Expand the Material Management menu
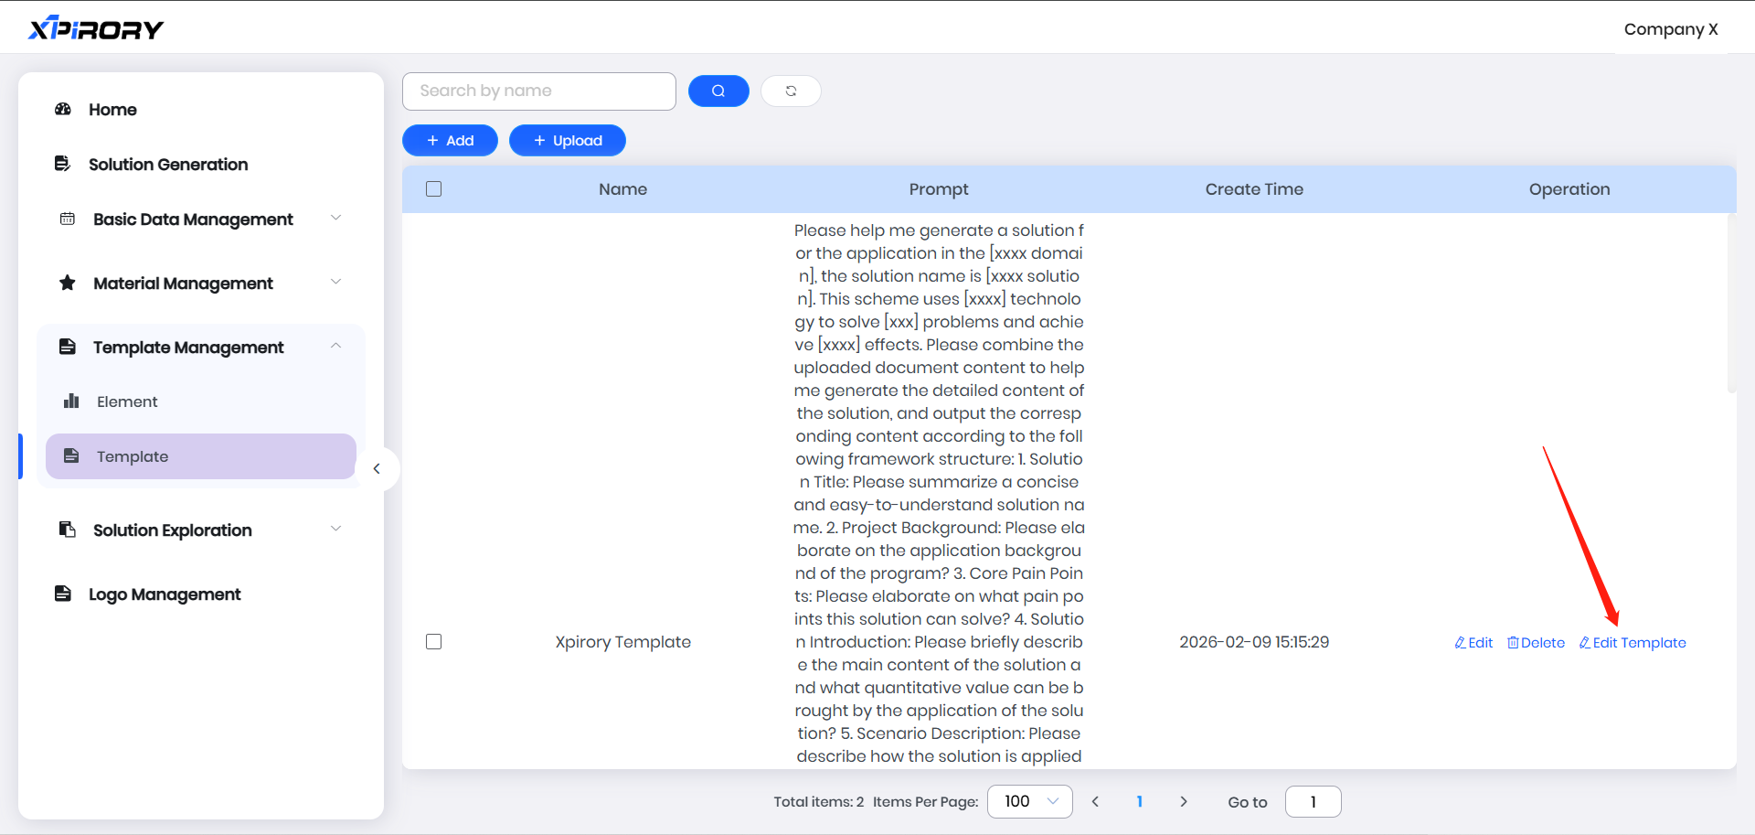 tap(183, 284)
